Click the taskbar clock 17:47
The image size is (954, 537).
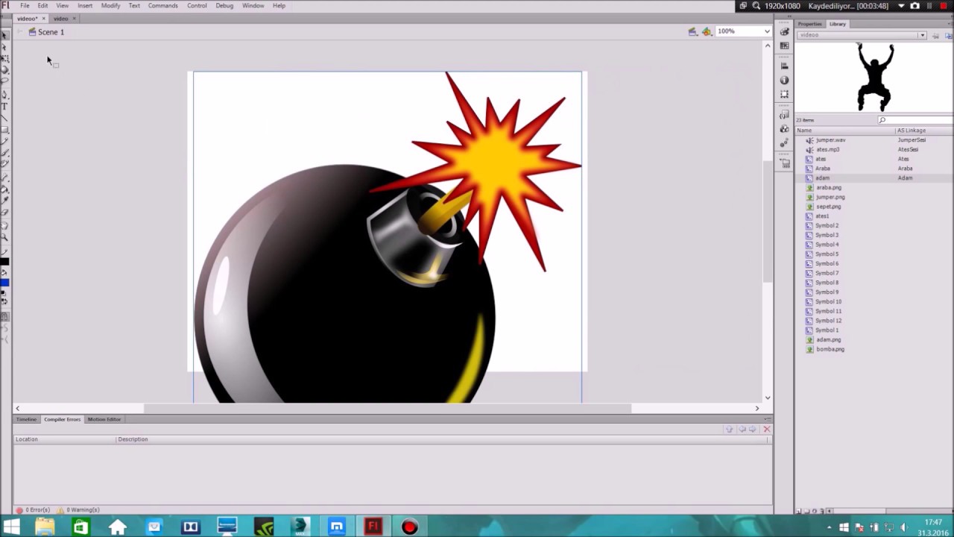(x=933, y=523)
